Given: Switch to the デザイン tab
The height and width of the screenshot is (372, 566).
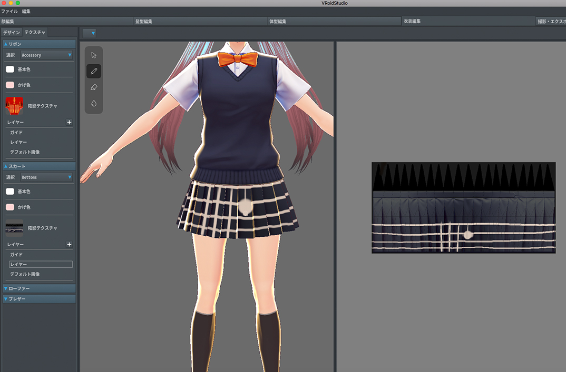Looking at the screenshot, I should [12, 33].
